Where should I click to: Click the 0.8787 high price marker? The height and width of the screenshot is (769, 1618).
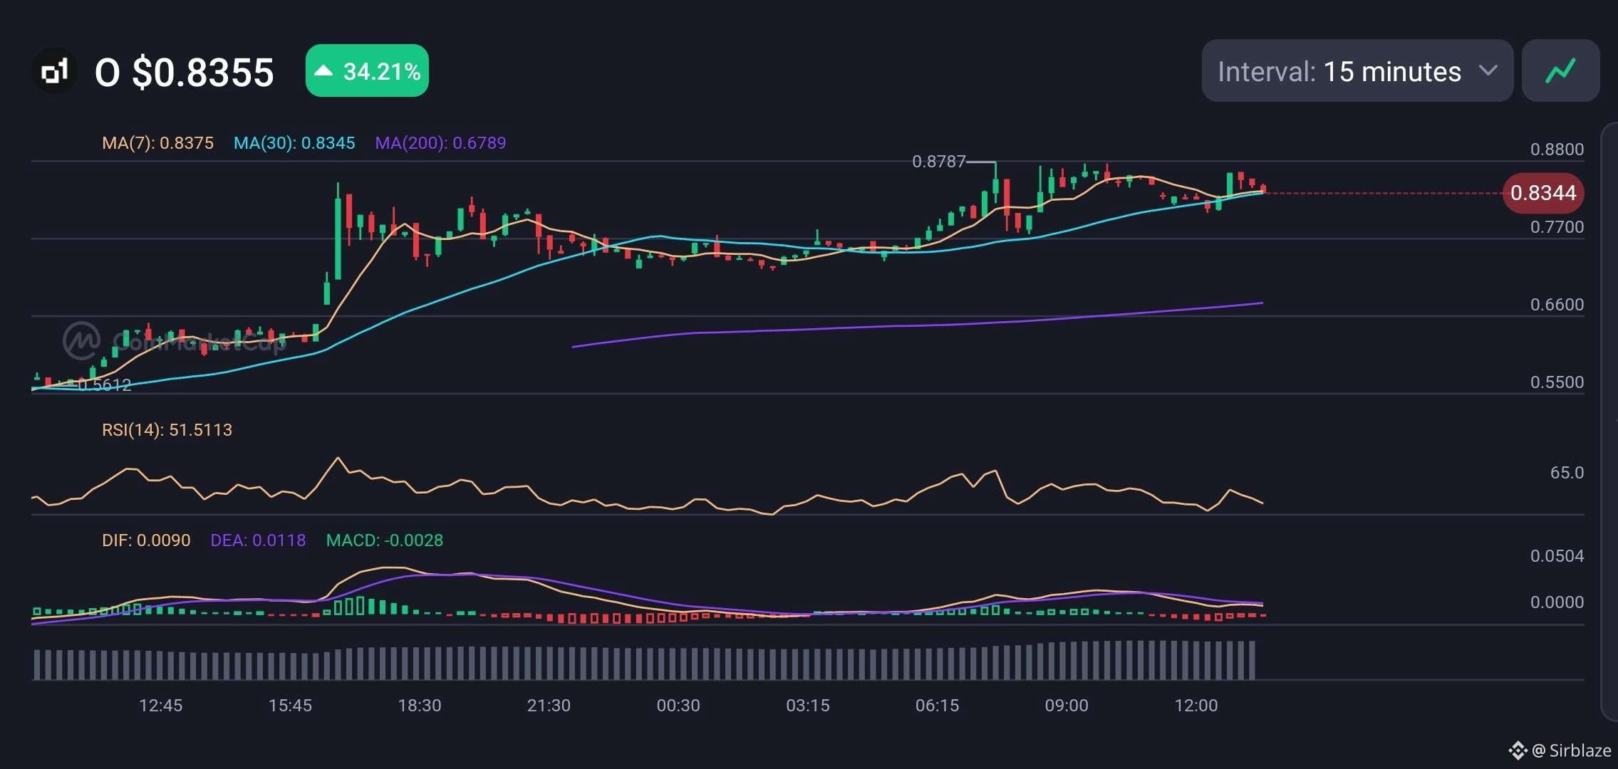point(938,162)
